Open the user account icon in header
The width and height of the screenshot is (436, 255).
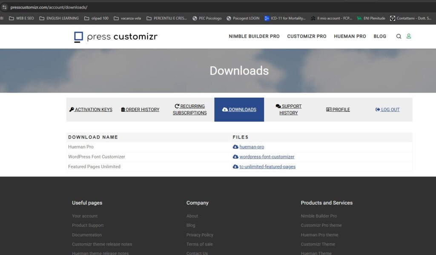(409, 36)
